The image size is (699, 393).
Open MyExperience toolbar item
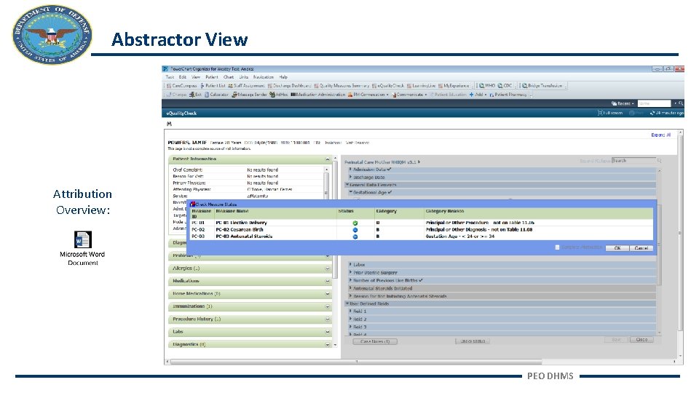coord(454,86)
